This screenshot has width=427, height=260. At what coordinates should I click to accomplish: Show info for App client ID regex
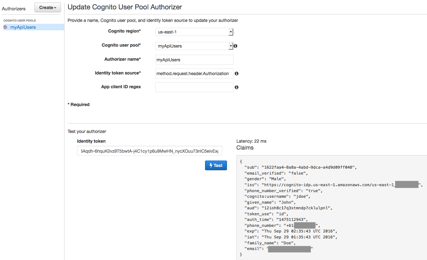click(x=237, y=87)
